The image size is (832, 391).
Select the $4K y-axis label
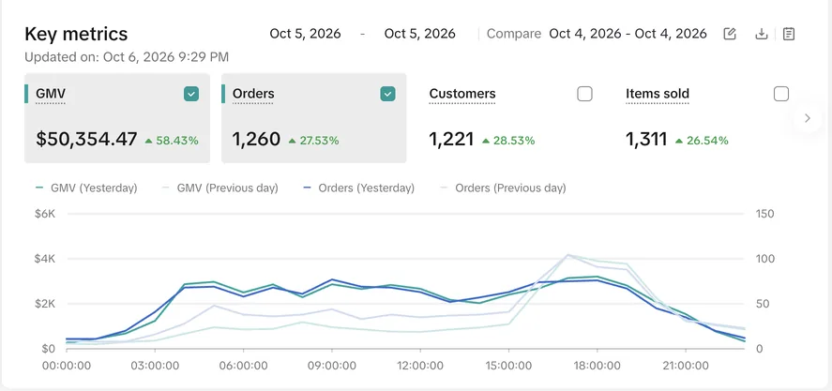click(45, 259)
